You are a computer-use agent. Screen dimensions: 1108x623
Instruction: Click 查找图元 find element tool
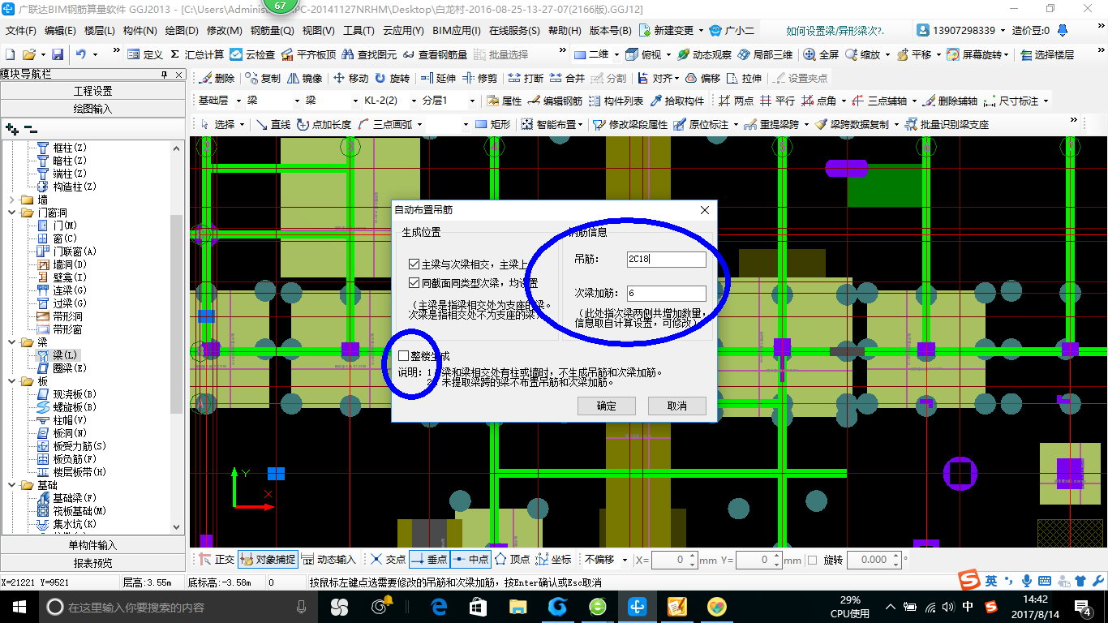(370, 54)
